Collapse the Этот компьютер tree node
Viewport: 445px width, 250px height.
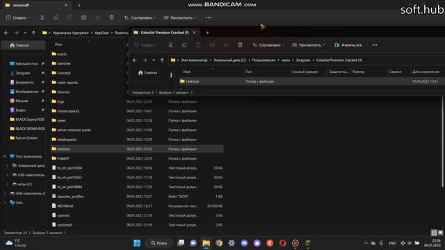point(5,156)
